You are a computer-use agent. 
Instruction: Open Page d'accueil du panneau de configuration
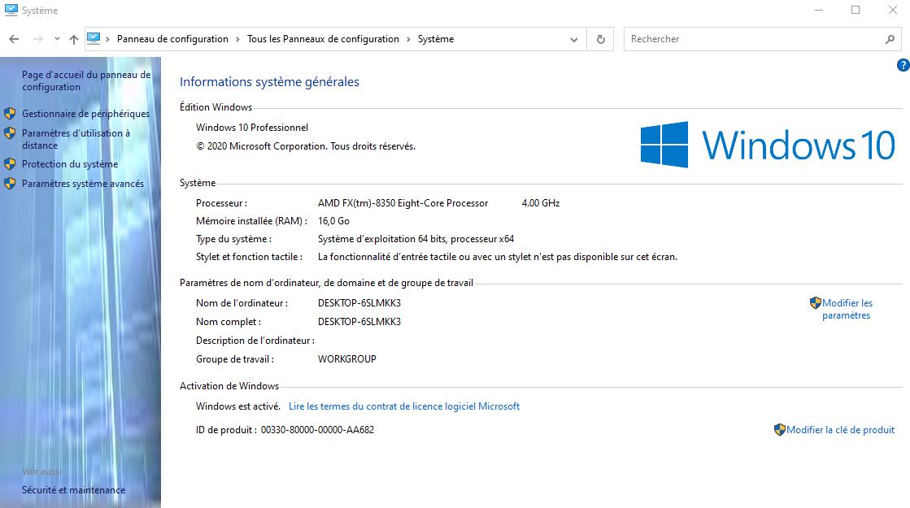tap(86, 80)
